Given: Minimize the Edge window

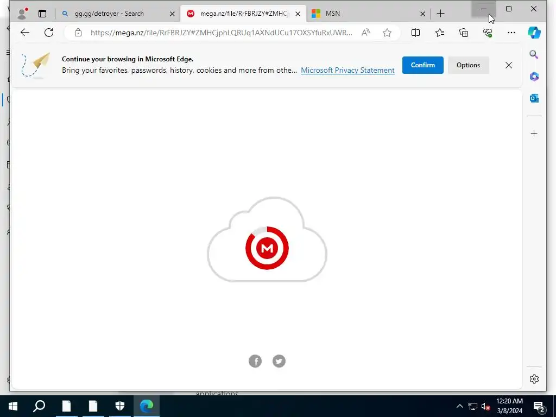Looking at the screenshot, I should point(484,9).
